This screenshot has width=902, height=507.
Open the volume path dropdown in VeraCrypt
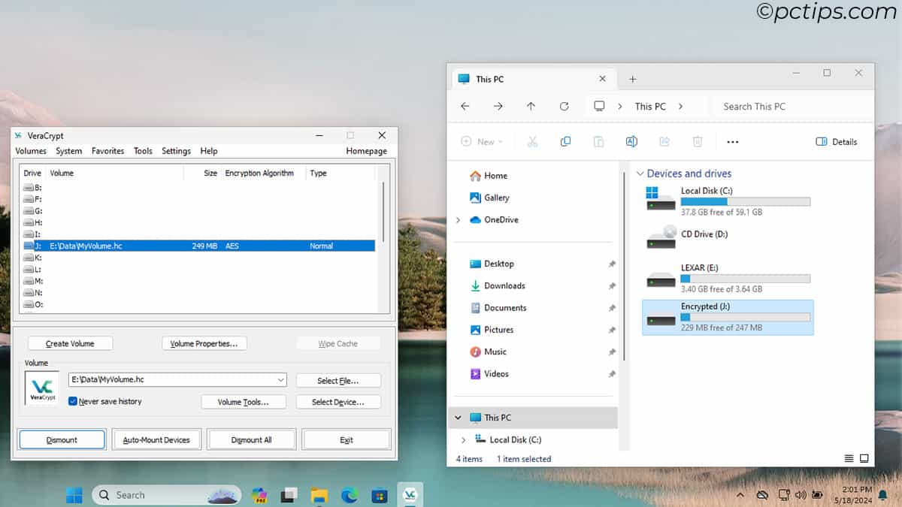tap(281, 380)
